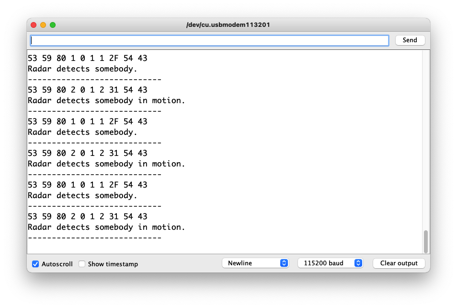Maximize the window with the green button

click(x=53, y=25)
